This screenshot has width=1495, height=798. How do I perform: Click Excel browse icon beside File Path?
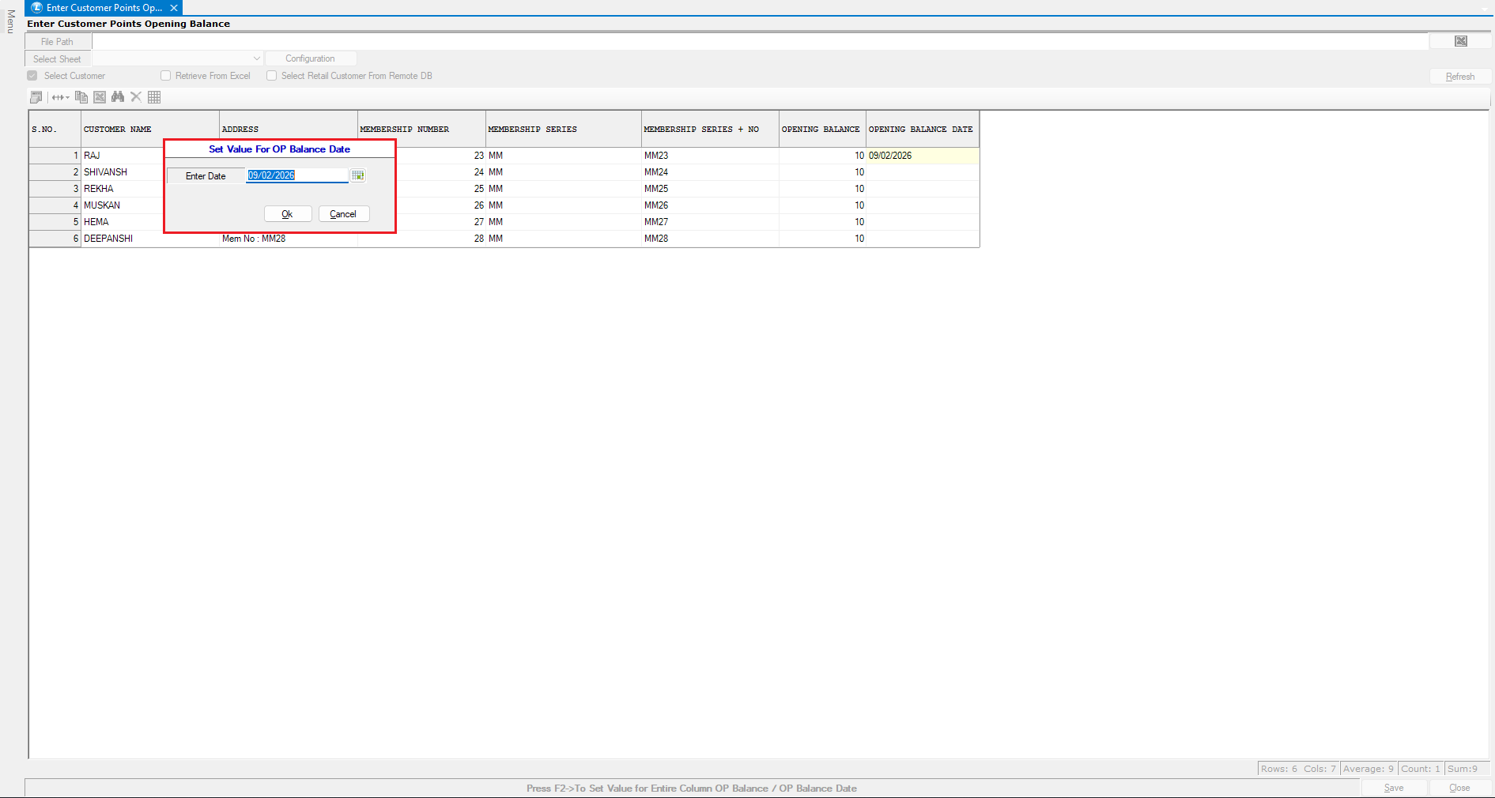point(1460,41)
